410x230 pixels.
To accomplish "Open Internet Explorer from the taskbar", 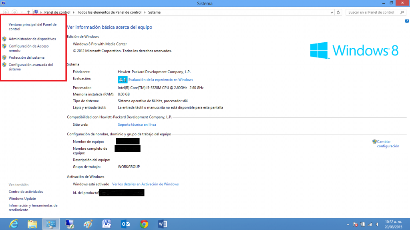I will pos(14,224).
